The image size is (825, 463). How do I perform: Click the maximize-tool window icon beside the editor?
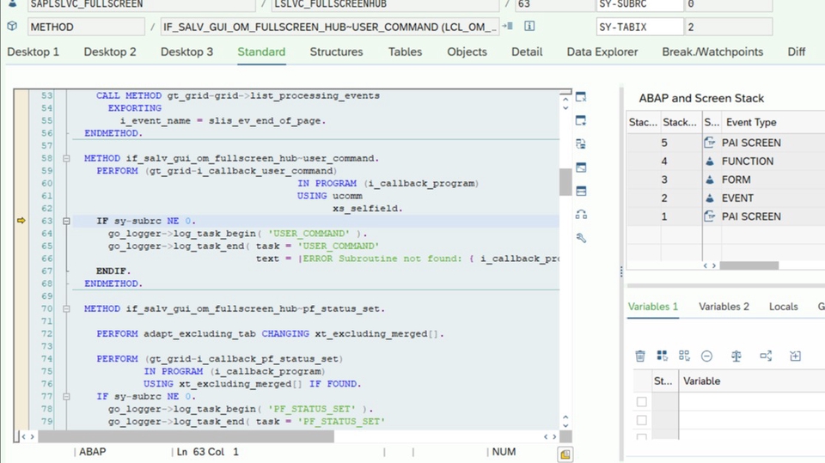point(581,168)
